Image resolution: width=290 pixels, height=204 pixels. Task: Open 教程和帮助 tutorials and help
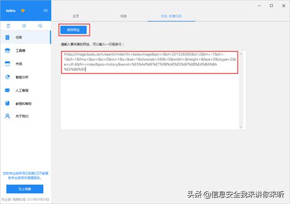pos(26,104)
